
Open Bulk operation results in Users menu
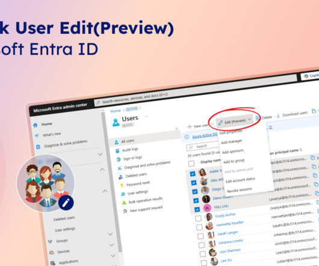146,200
